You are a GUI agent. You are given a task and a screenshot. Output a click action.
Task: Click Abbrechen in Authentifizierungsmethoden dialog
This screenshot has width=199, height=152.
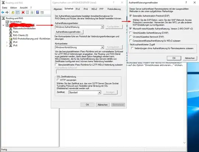coord(190,58)
